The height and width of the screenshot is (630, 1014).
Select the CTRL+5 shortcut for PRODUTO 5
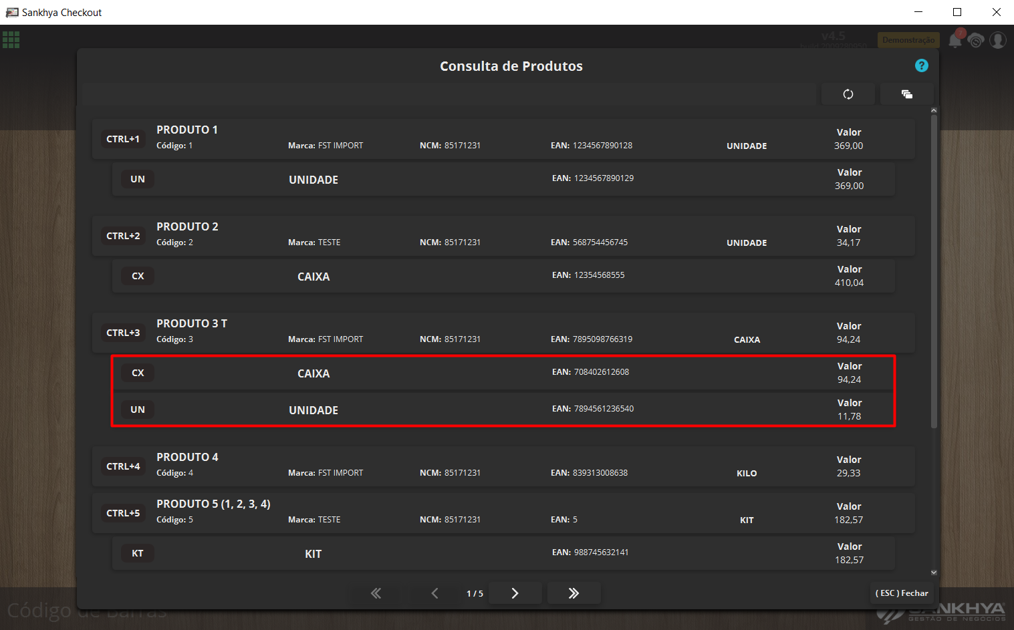123,513
